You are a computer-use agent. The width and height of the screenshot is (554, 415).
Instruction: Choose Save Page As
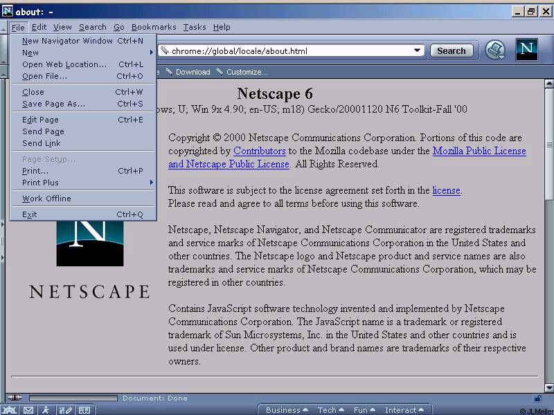pyautogui.click(x=83, y=104)
